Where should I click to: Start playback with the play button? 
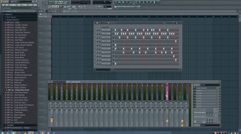click(54, 7)
